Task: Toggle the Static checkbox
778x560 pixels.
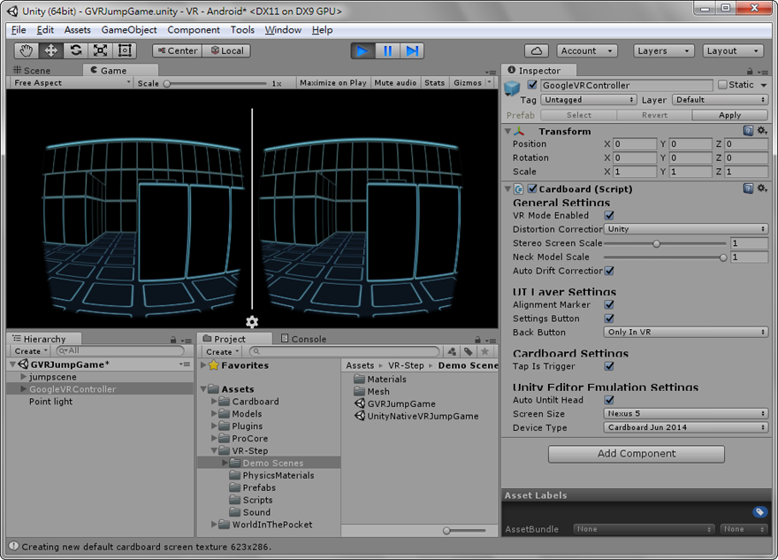Action: pos(722,84)
